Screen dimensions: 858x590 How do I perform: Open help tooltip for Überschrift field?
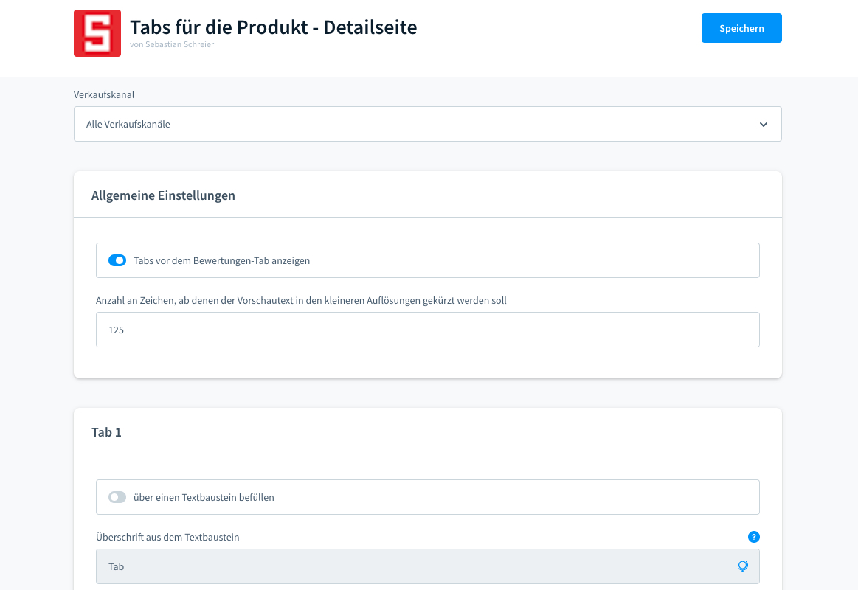(753, 537)
